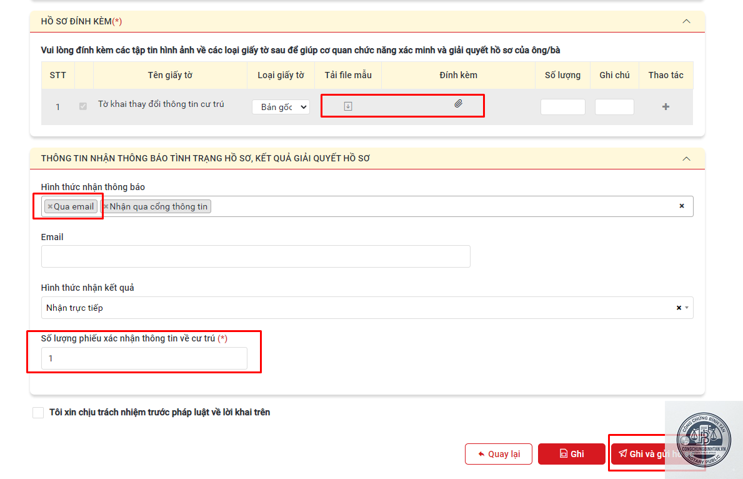
Task: Remove the 'Qua email' tag
Action: 50,206
